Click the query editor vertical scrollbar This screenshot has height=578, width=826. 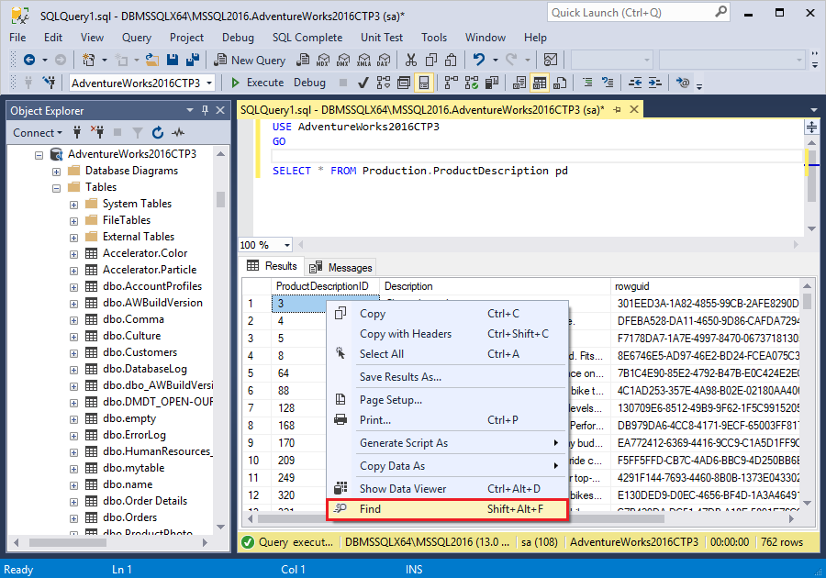[x=812, y=184]
